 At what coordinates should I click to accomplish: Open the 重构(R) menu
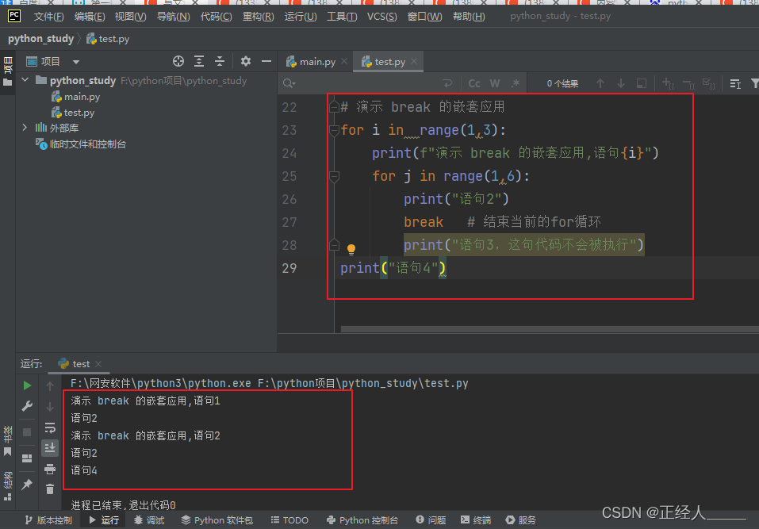click(258, 17)
